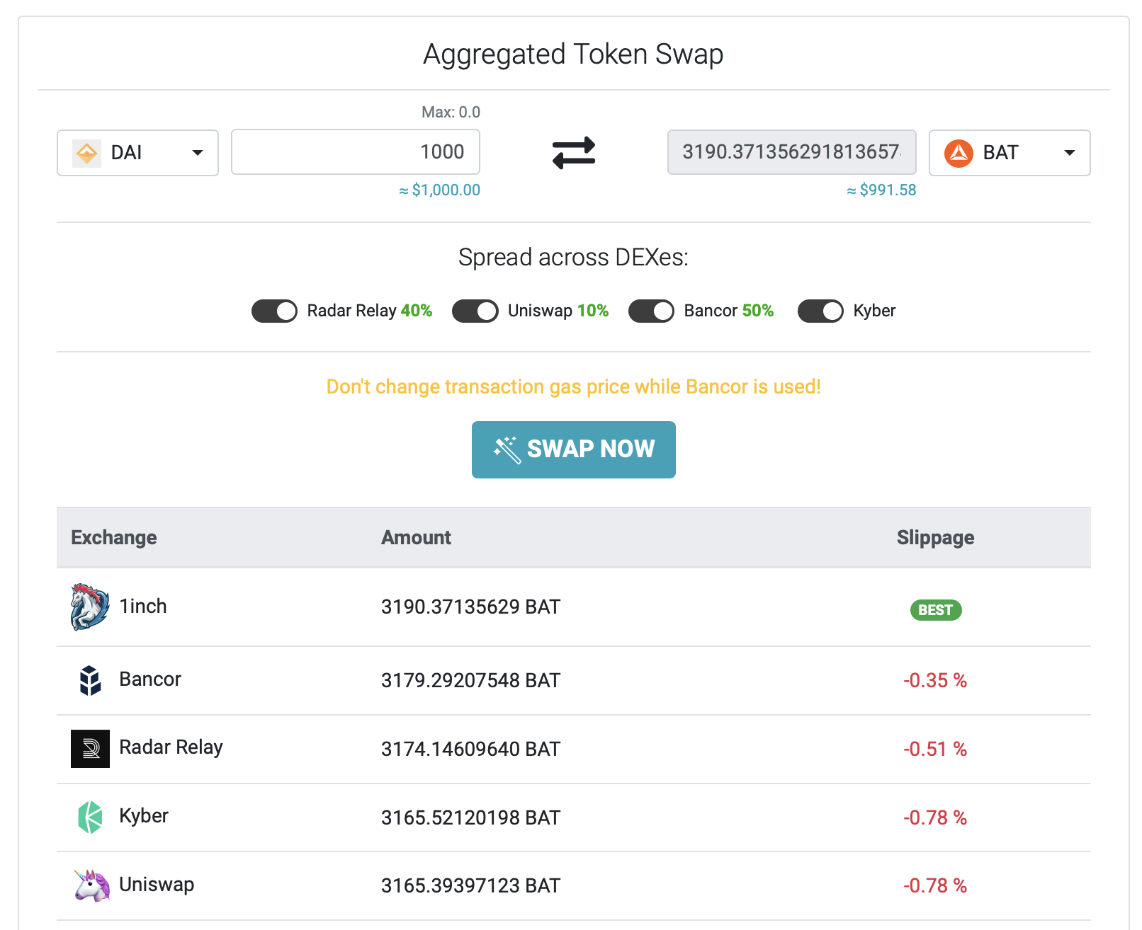Click the ≈ $991.58 estimate
Screen dimensions: 1142x930
[881, 190]
